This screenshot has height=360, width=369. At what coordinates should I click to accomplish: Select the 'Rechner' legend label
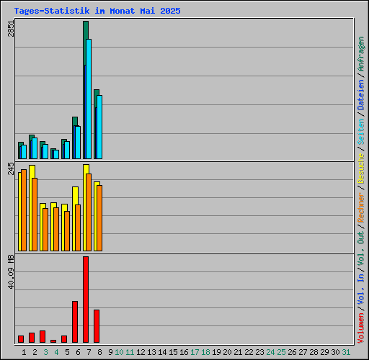pos(361,207)
